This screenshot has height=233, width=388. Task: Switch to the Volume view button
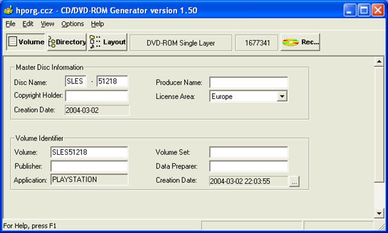point(26,42)
